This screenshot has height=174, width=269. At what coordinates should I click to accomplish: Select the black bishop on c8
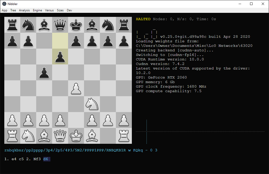point(44,24)
